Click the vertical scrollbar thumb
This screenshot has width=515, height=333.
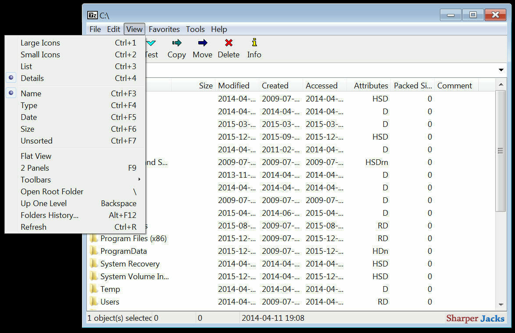click(x=501, y=151)
